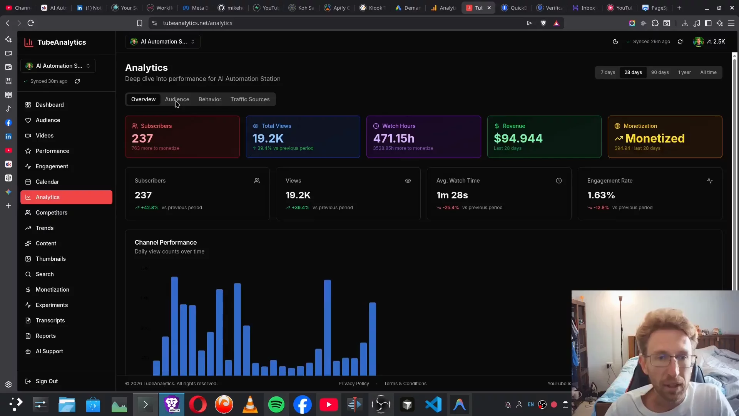Click the music note icon in the edge strip
This screenshot has height=416, width=739.
[8, 109]
